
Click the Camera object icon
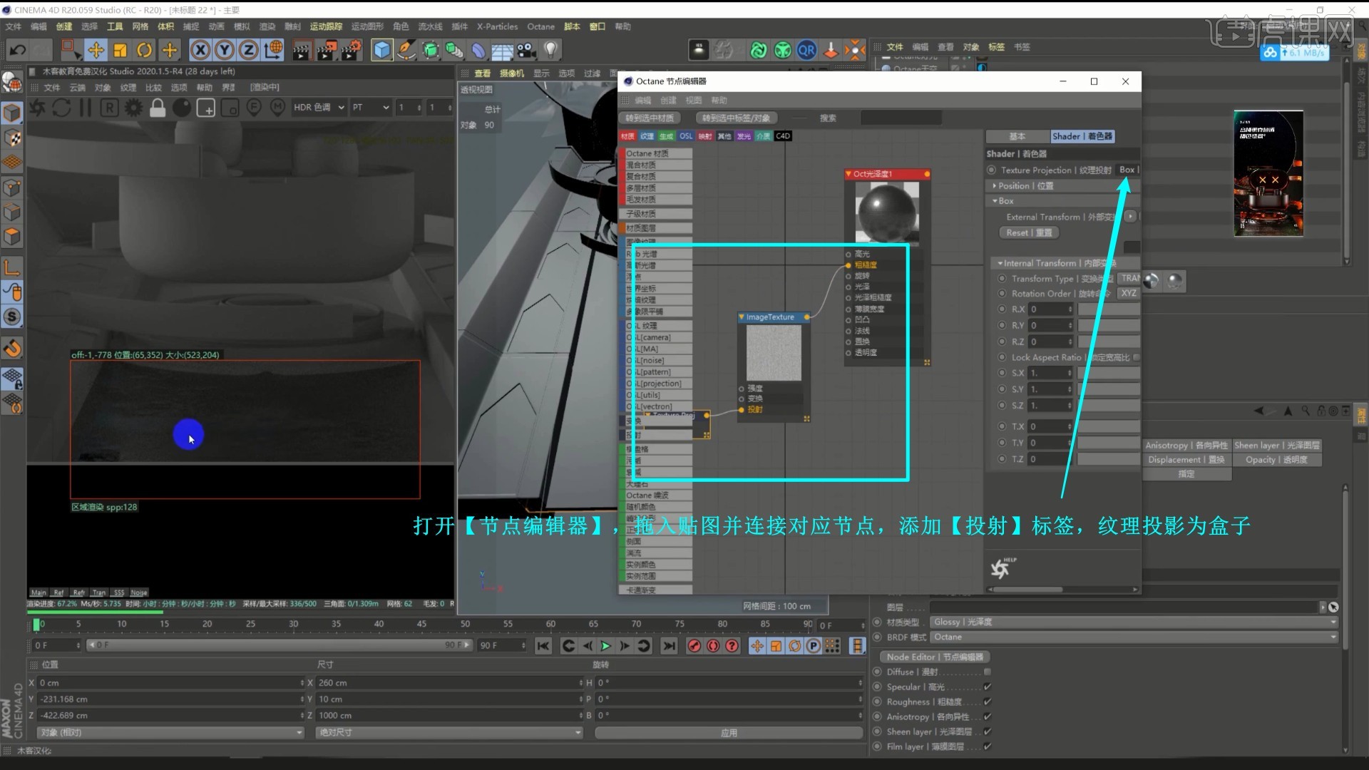pos(526,50)
